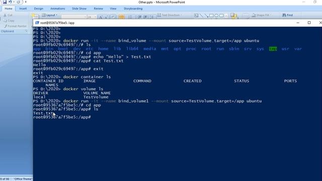Image resolution: width=322 pixels, height=181 pixels.
Task: Open the Insert ribbon tab
Action: (x=23, y=9)
